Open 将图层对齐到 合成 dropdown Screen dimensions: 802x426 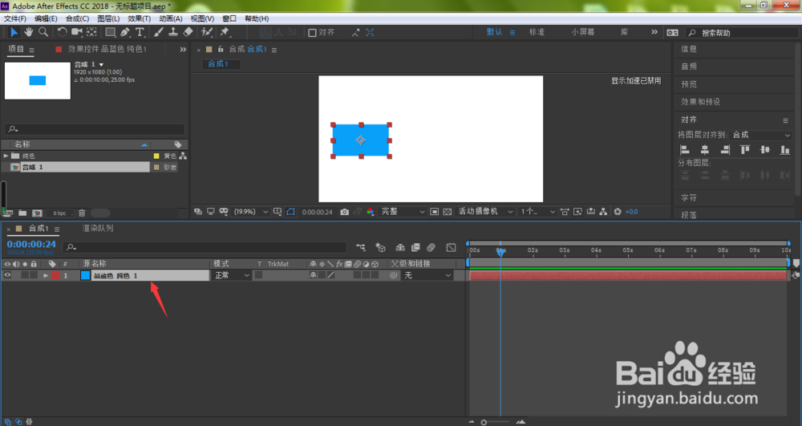[760, 135]
